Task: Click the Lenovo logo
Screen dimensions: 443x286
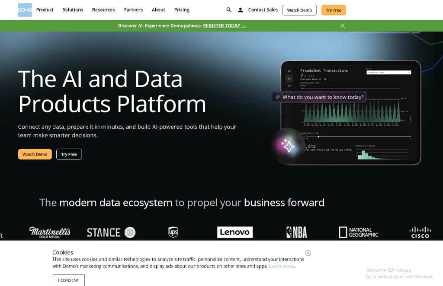Action: [x=234, y=232]
